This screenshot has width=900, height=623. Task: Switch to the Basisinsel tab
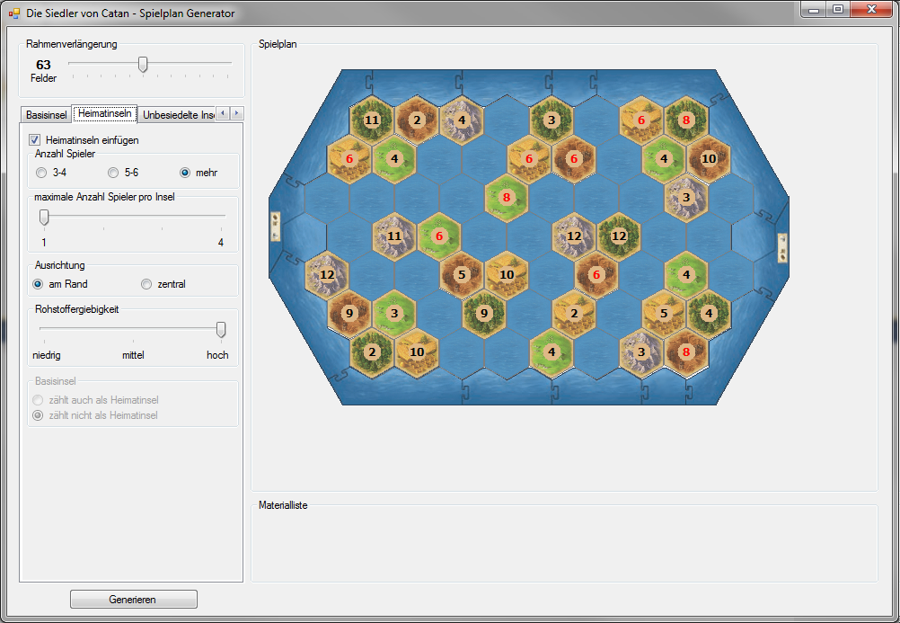click(46, 114)
